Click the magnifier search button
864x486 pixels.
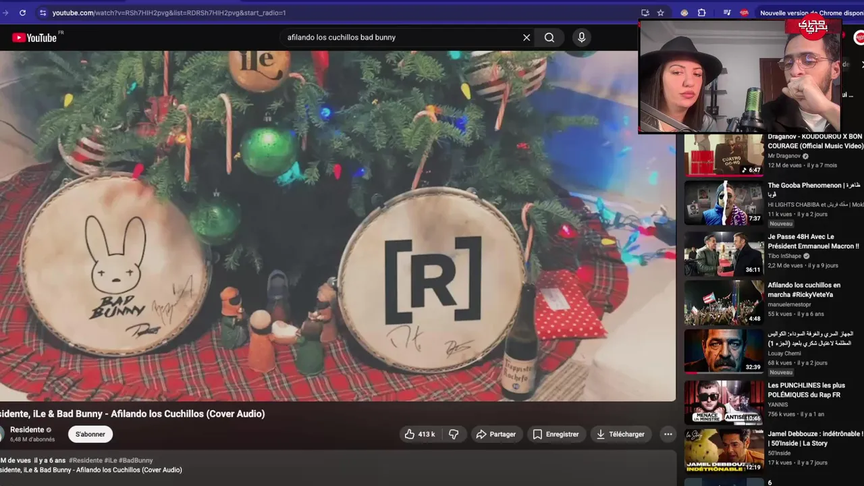point(549,38)
